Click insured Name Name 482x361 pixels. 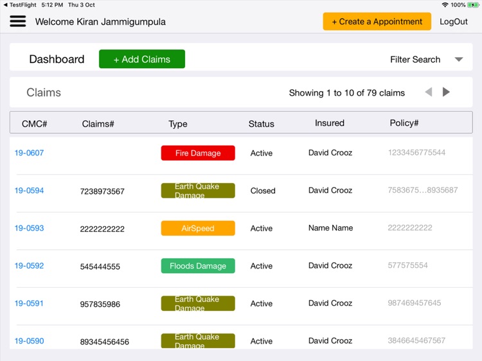[331, 228]
